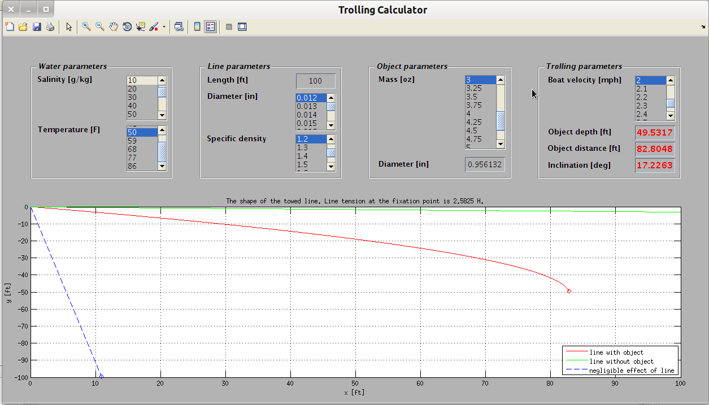Choose the Brush data tool
The width and height of the screenshot is (709, 405).
(154, 27)
